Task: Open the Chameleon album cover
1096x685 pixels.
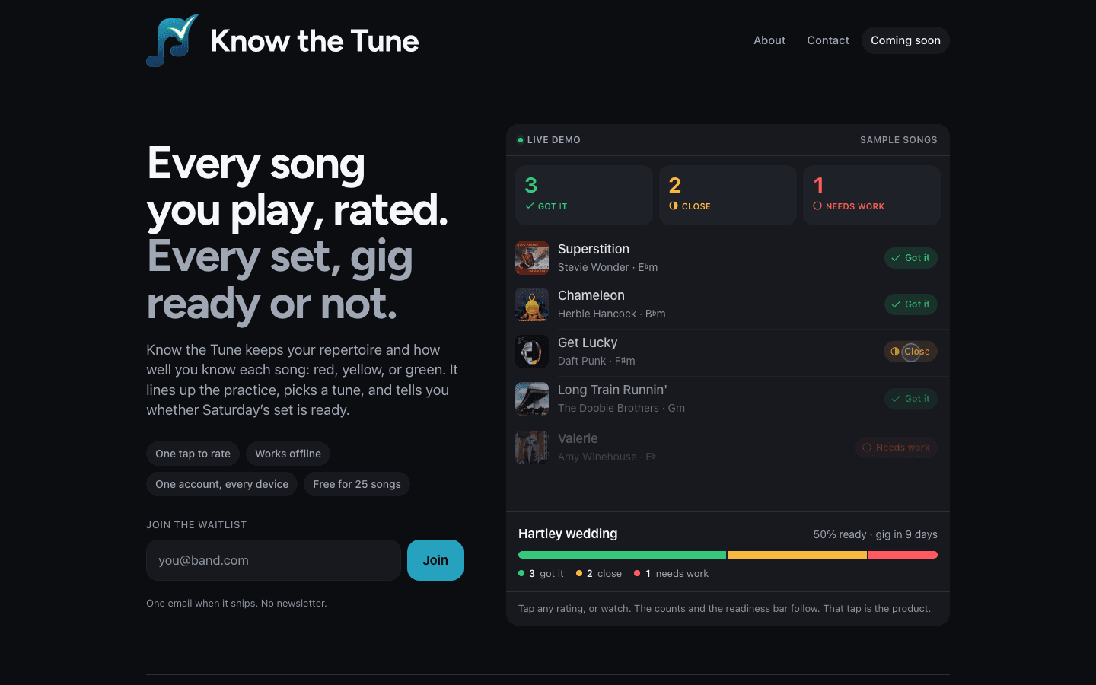Action: click(x=532, y=304)
